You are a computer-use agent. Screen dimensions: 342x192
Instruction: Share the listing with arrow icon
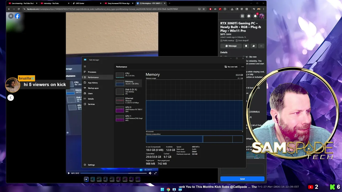point(254,46)
